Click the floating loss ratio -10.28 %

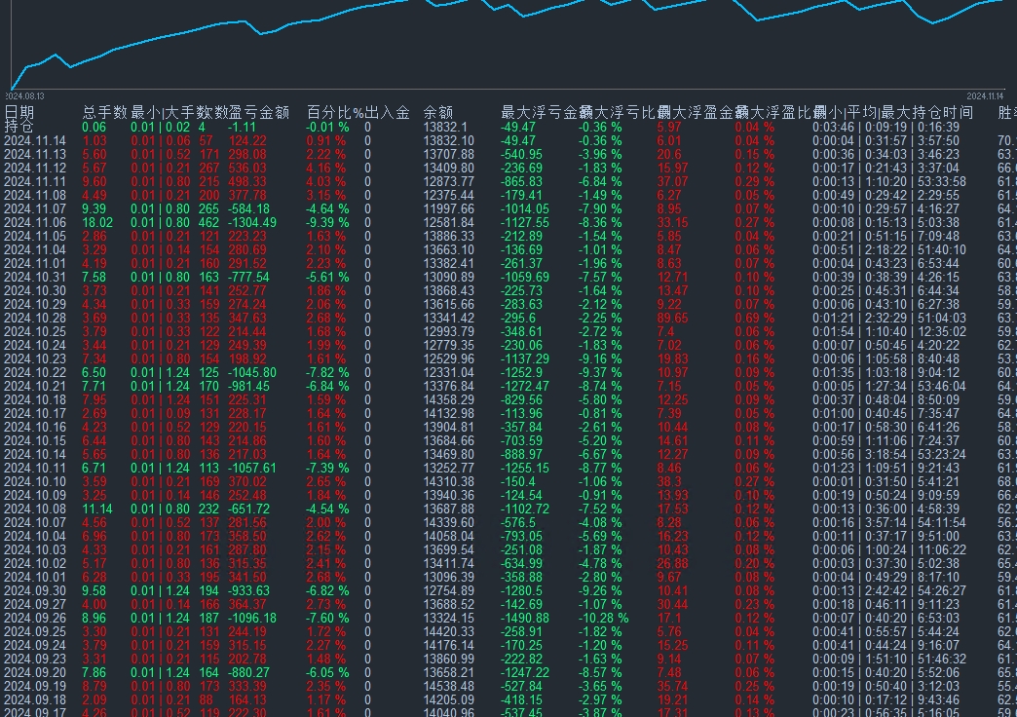pos(603,618)
